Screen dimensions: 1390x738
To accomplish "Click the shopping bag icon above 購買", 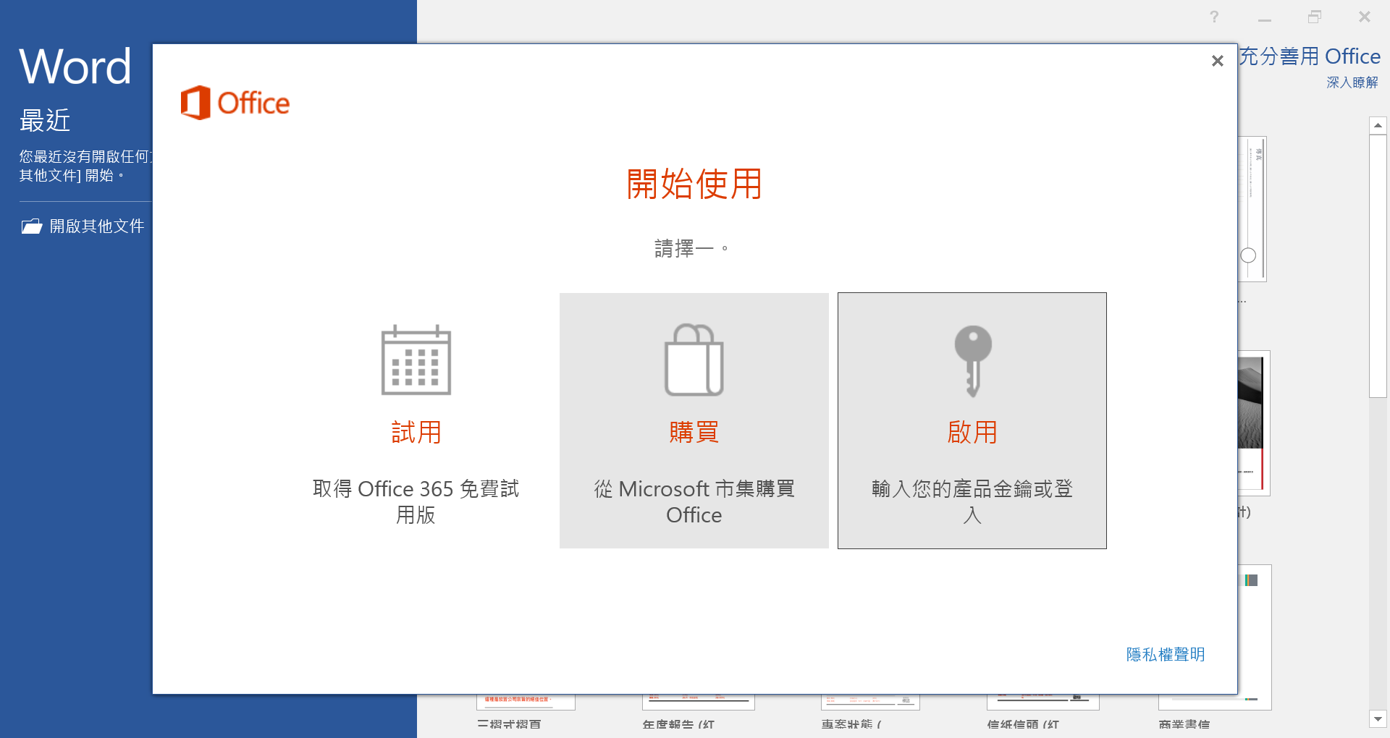I will tap(694, 360).
